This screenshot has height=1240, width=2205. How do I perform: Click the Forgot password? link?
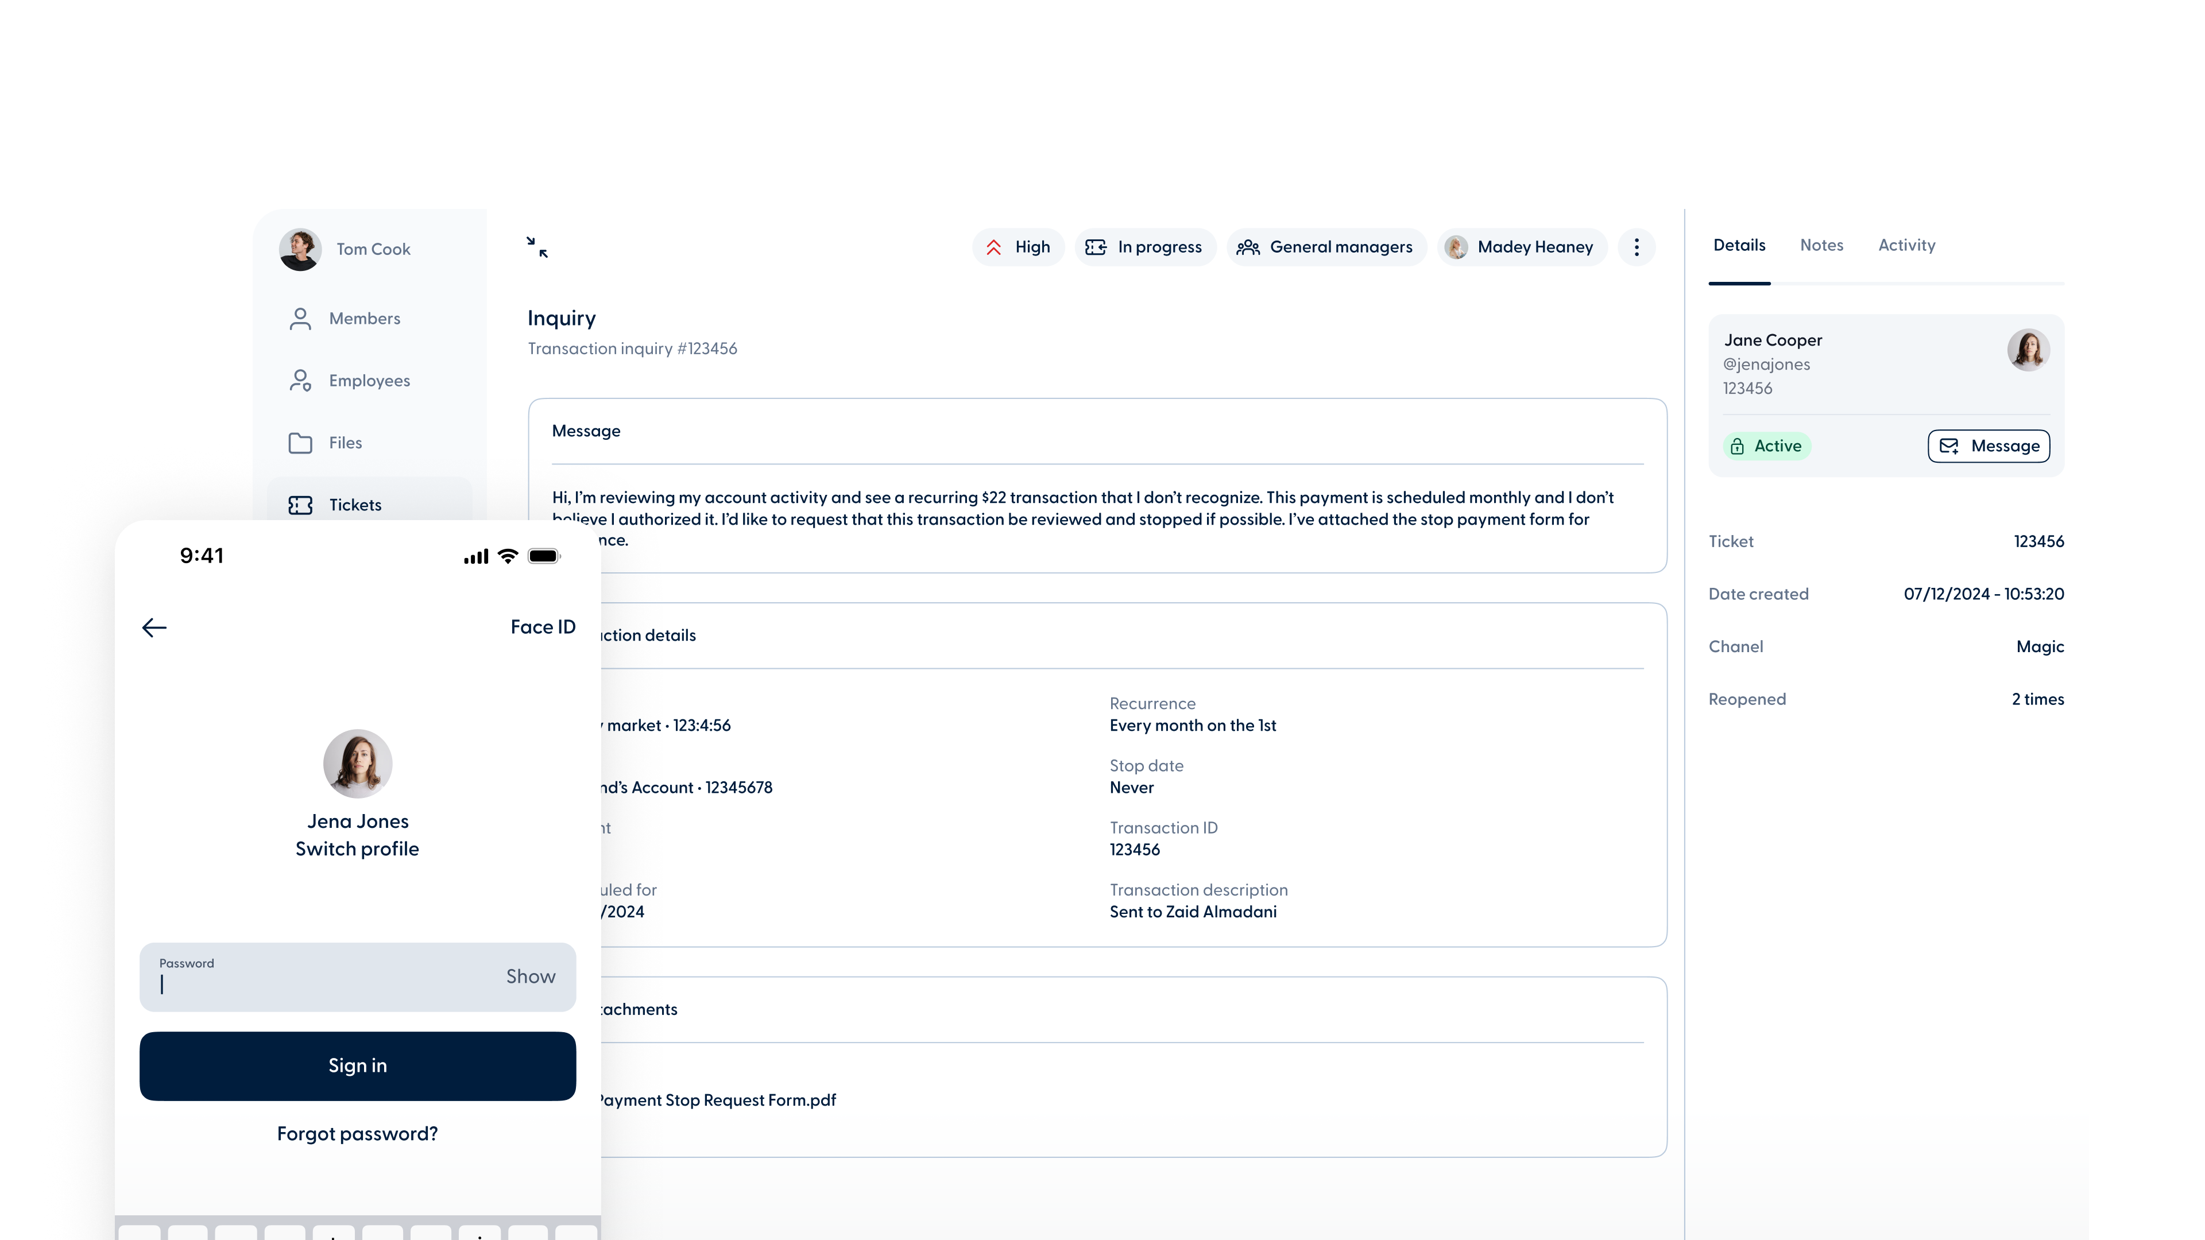click(357, 1134)
